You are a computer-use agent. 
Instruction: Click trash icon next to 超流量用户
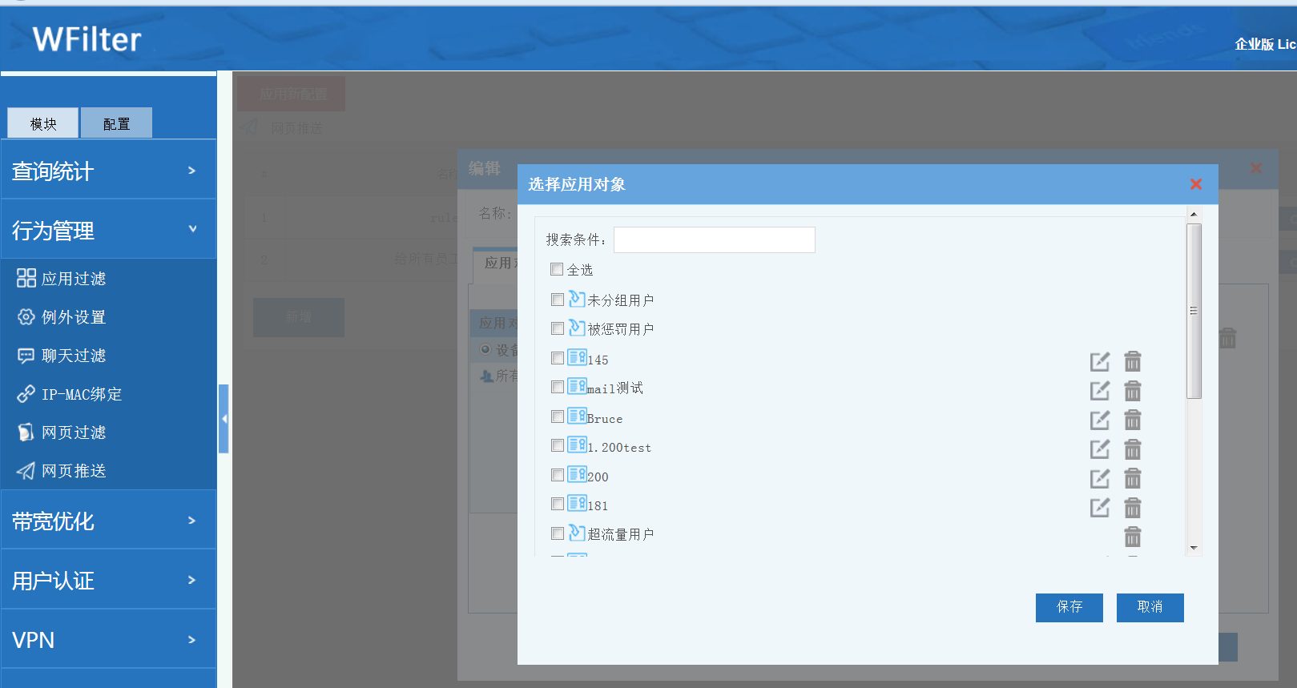tap(1132, 537)
